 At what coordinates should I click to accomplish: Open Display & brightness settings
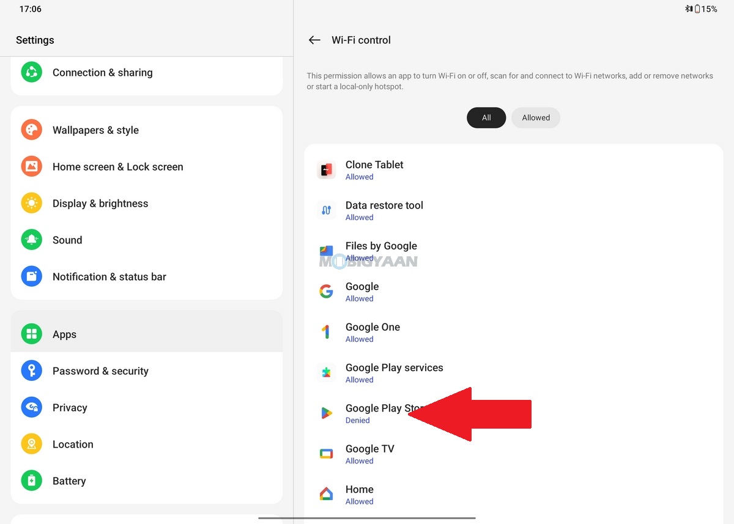click(x=100, y=204)
